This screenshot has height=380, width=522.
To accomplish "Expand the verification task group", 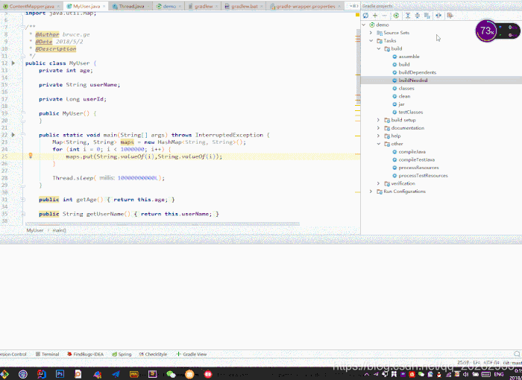I will (x=379, y=183).
